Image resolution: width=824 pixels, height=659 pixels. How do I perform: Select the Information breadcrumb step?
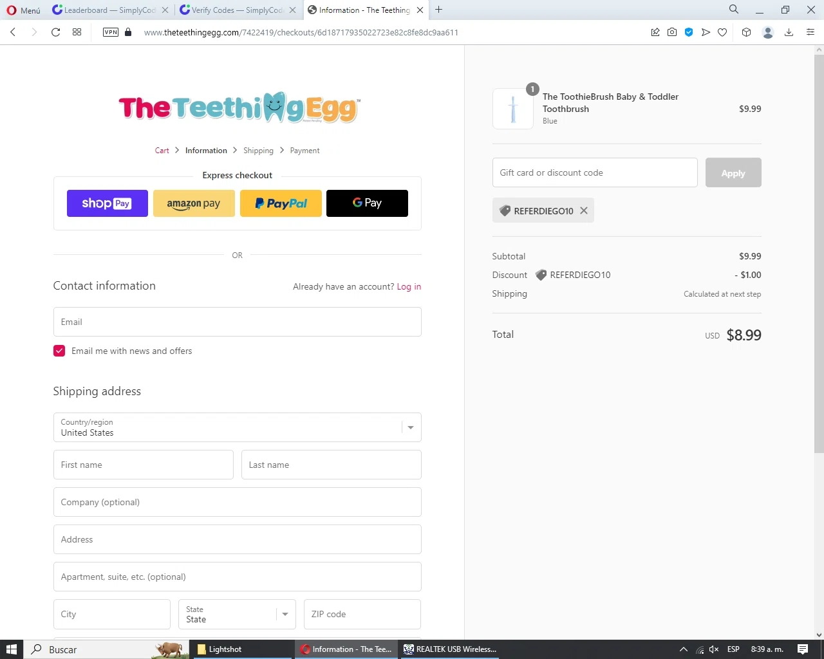point(206,151)
